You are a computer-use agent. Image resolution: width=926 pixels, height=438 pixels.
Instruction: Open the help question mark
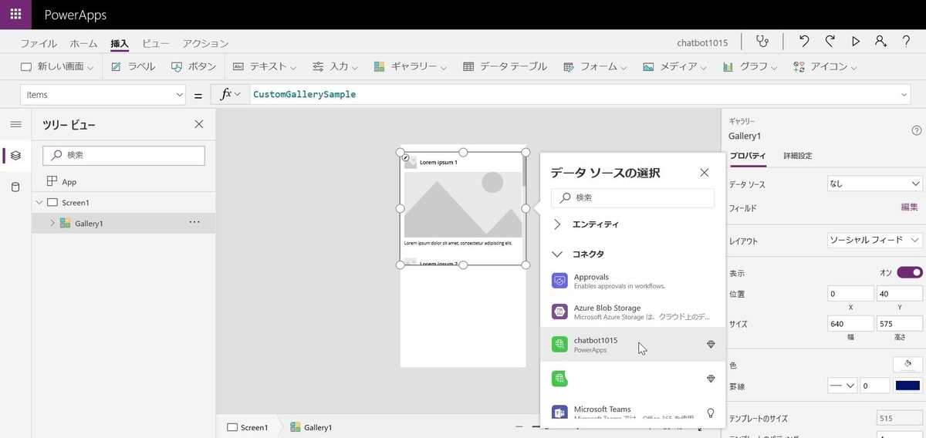coord(906,42)
